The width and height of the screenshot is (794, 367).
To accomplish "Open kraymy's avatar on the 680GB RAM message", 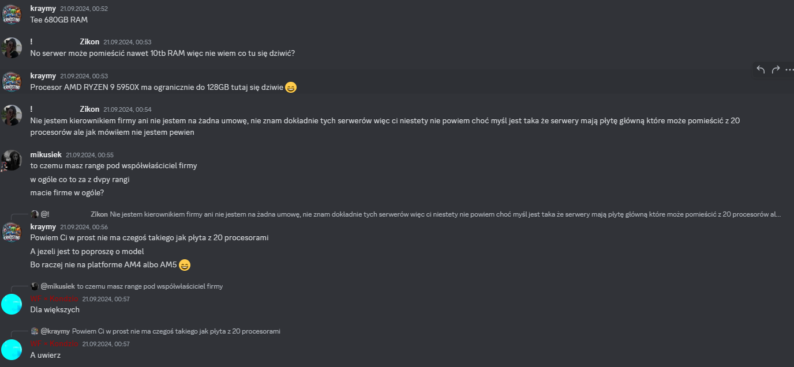I will pyautogui.click(x=12, y=14).
